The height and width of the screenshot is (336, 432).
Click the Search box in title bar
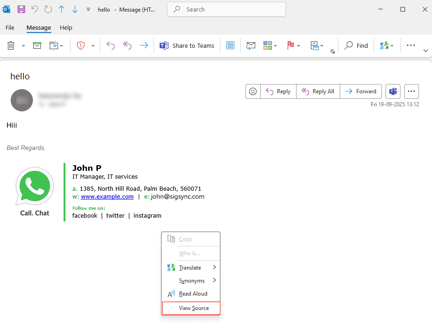pyautogui.click(x=226, y=9)
